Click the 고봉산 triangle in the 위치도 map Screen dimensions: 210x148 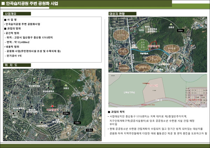(x=66, y=85)
